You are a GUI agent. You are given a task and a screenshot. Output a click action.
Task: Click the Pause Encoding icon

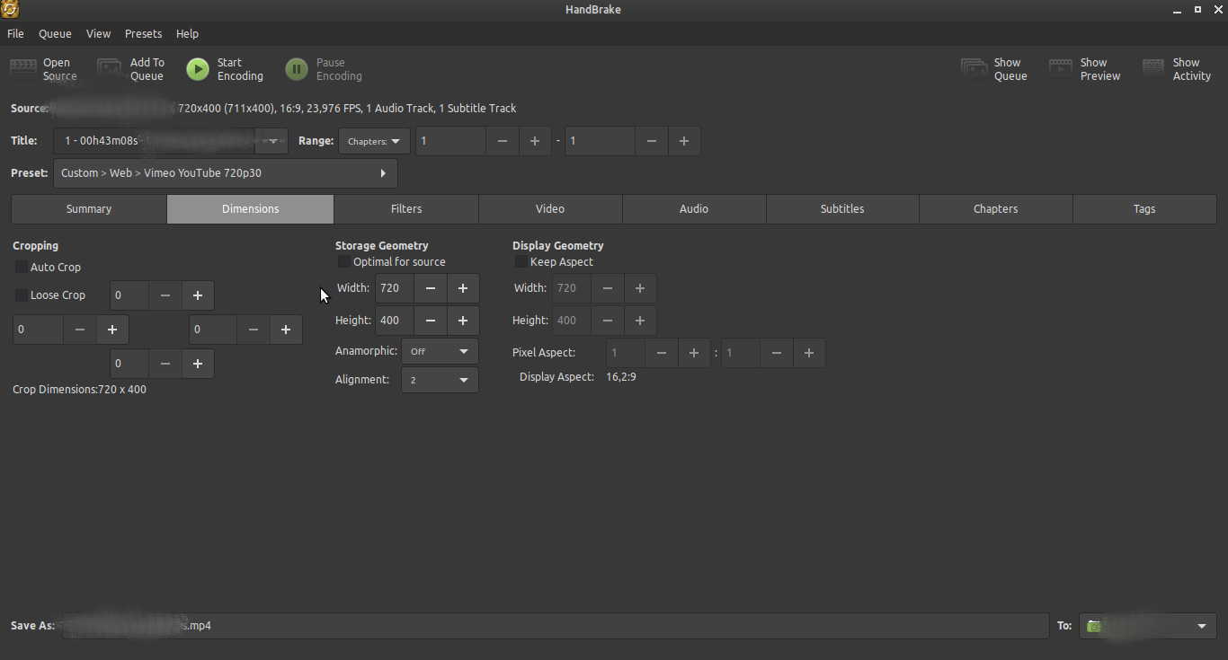coord(297,69)
